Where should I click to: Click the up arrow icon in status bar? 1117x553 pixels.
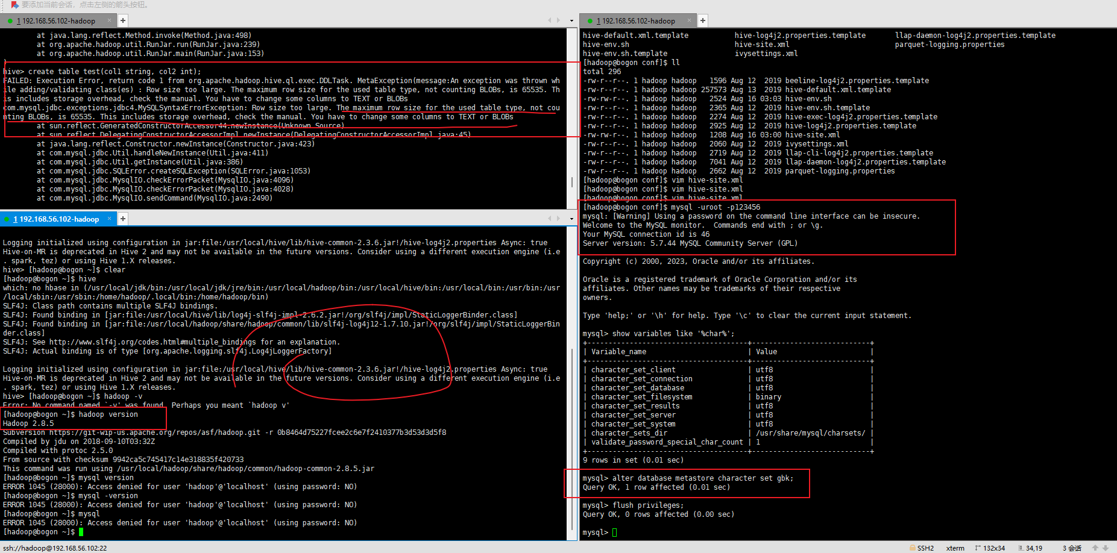(1095, 548)
